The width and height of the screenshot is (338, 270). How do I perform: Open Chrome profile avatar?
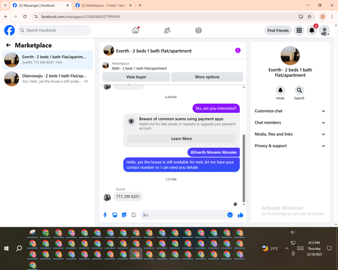pyautogui.click(x=322, y=16)
